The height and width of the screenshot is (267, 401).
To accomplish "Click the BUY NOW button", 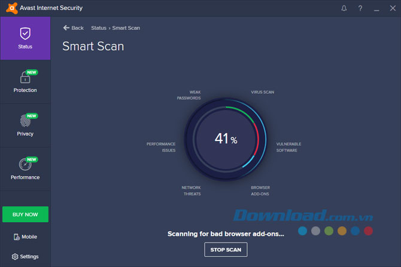I will tap(25, 214).
